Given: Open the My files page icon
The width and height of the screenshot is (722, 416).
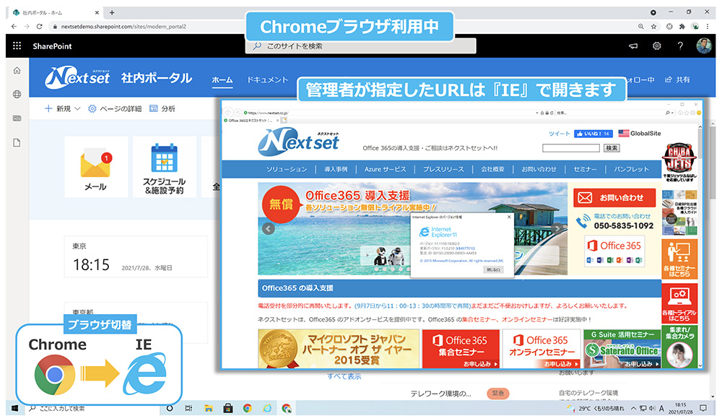Looking at the screenshot, I should (17, 143).
